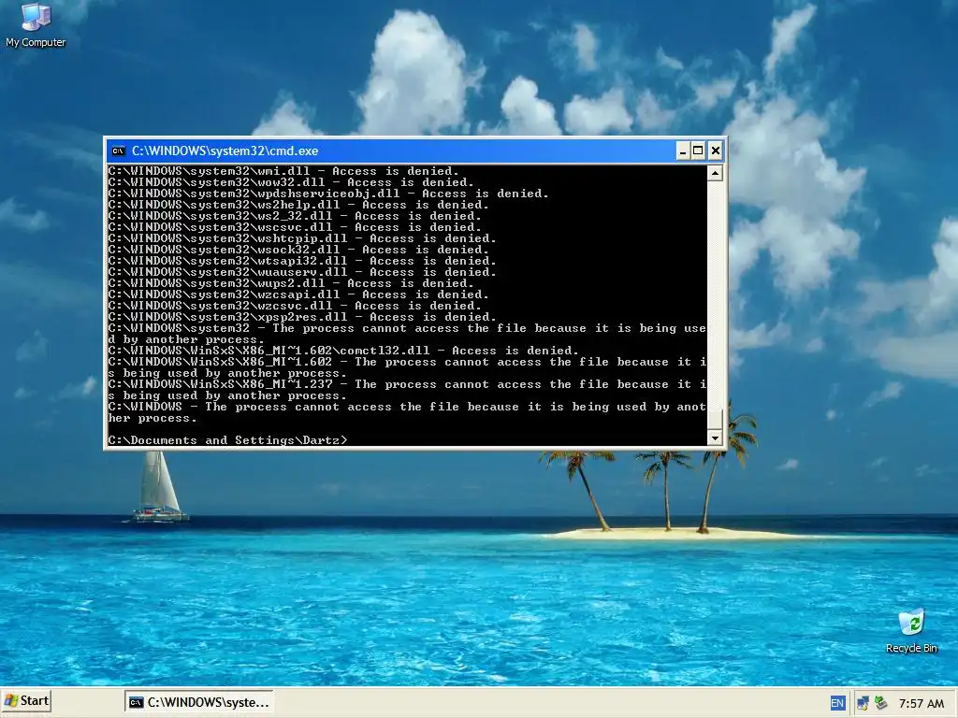Screen dimensions: 958x718
Task: Click the 'her process.' output line
Action: pyautogui.click(x=152, y=418)
